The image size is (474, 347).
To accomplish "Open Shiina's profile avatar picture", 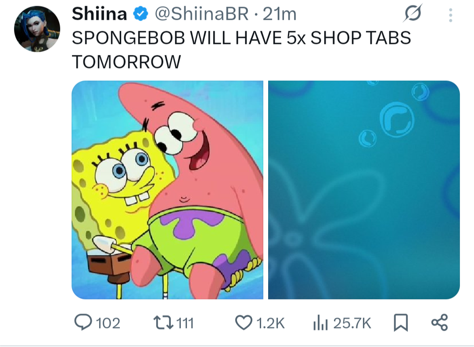I will click(x=37, y=29).
